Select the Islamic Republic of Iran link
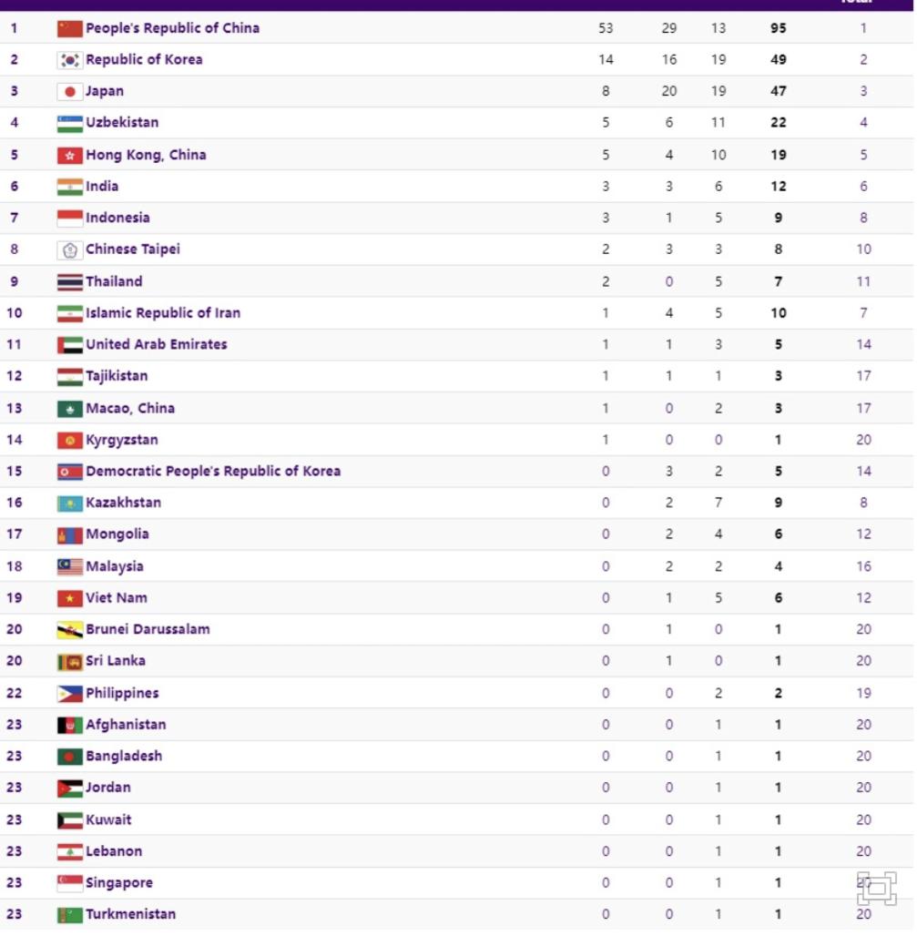The height and width of the screenshot is (946, 917). [163, 313]
